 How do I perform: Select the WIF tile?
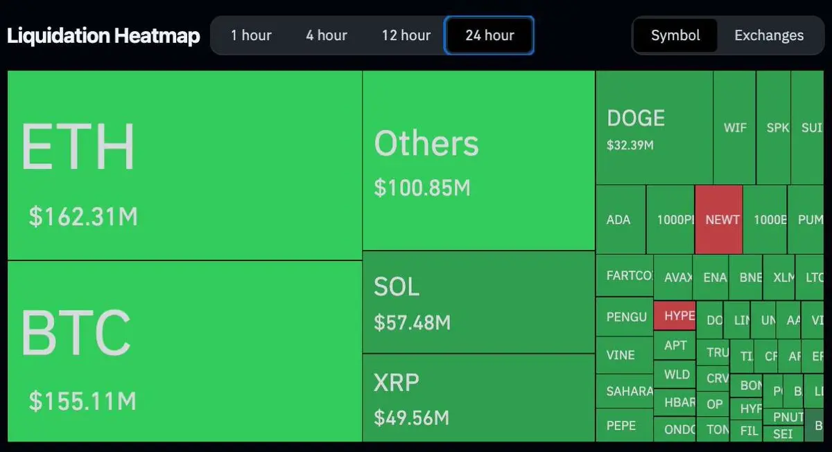point(735,127)
